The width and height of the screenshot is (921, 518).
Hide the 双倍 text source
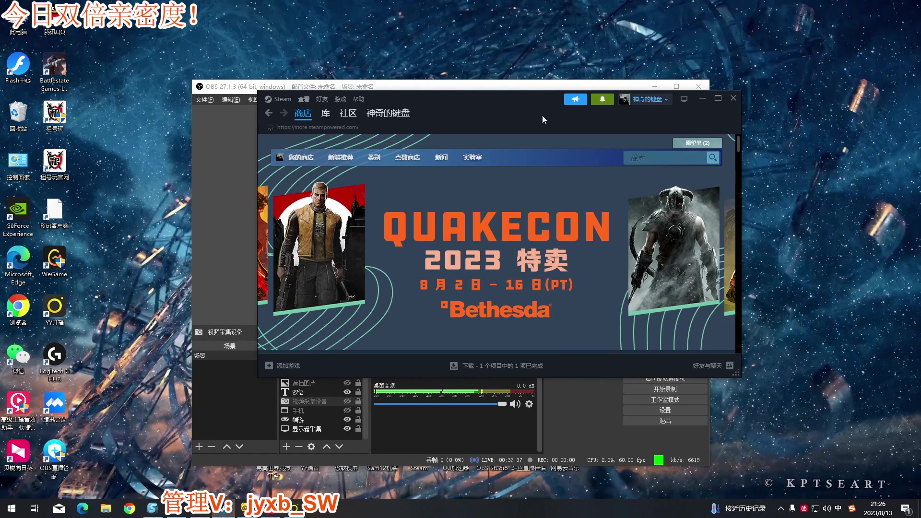click(x=347, y=392)
